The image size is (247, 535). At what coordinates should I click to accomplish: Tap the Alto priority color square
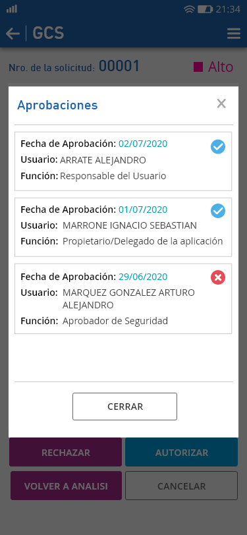pos(198,67)
